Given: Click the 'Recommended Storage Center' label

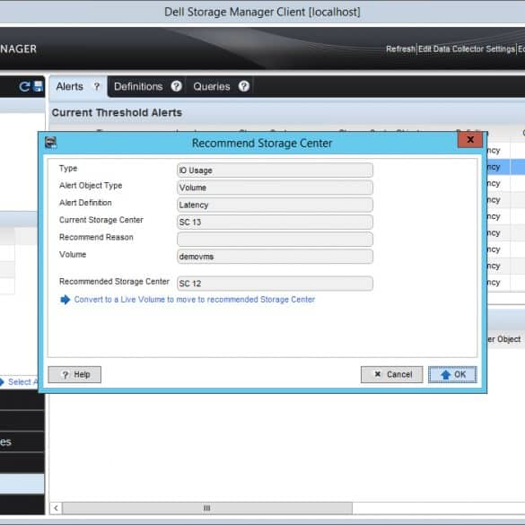Looking at the screenshot, I should coord(114,282).
